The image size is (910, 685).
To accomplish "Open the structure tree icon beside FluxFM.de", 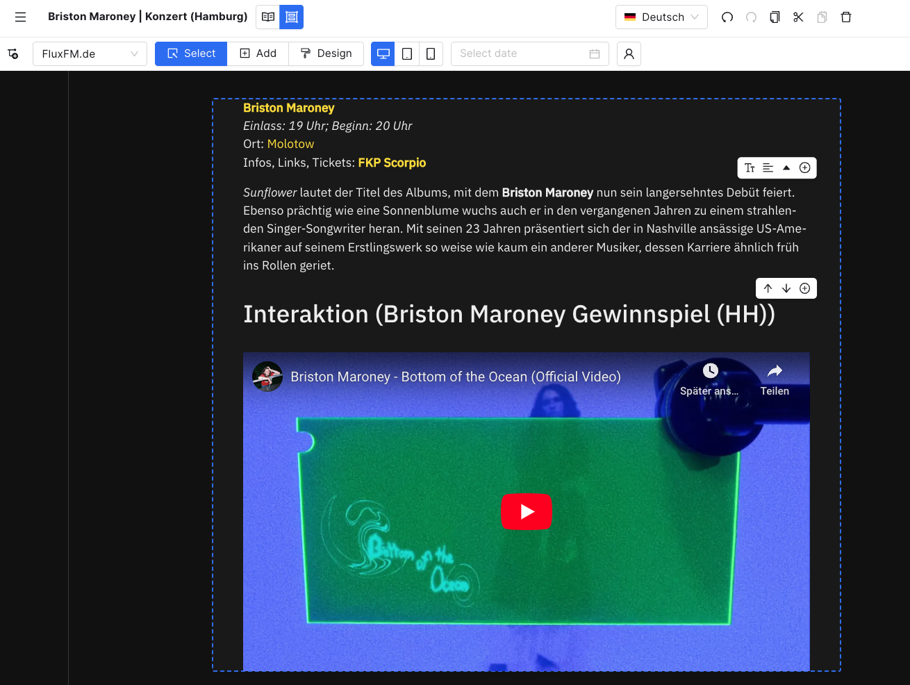I will pyautogui.click(x=13, y=53).
